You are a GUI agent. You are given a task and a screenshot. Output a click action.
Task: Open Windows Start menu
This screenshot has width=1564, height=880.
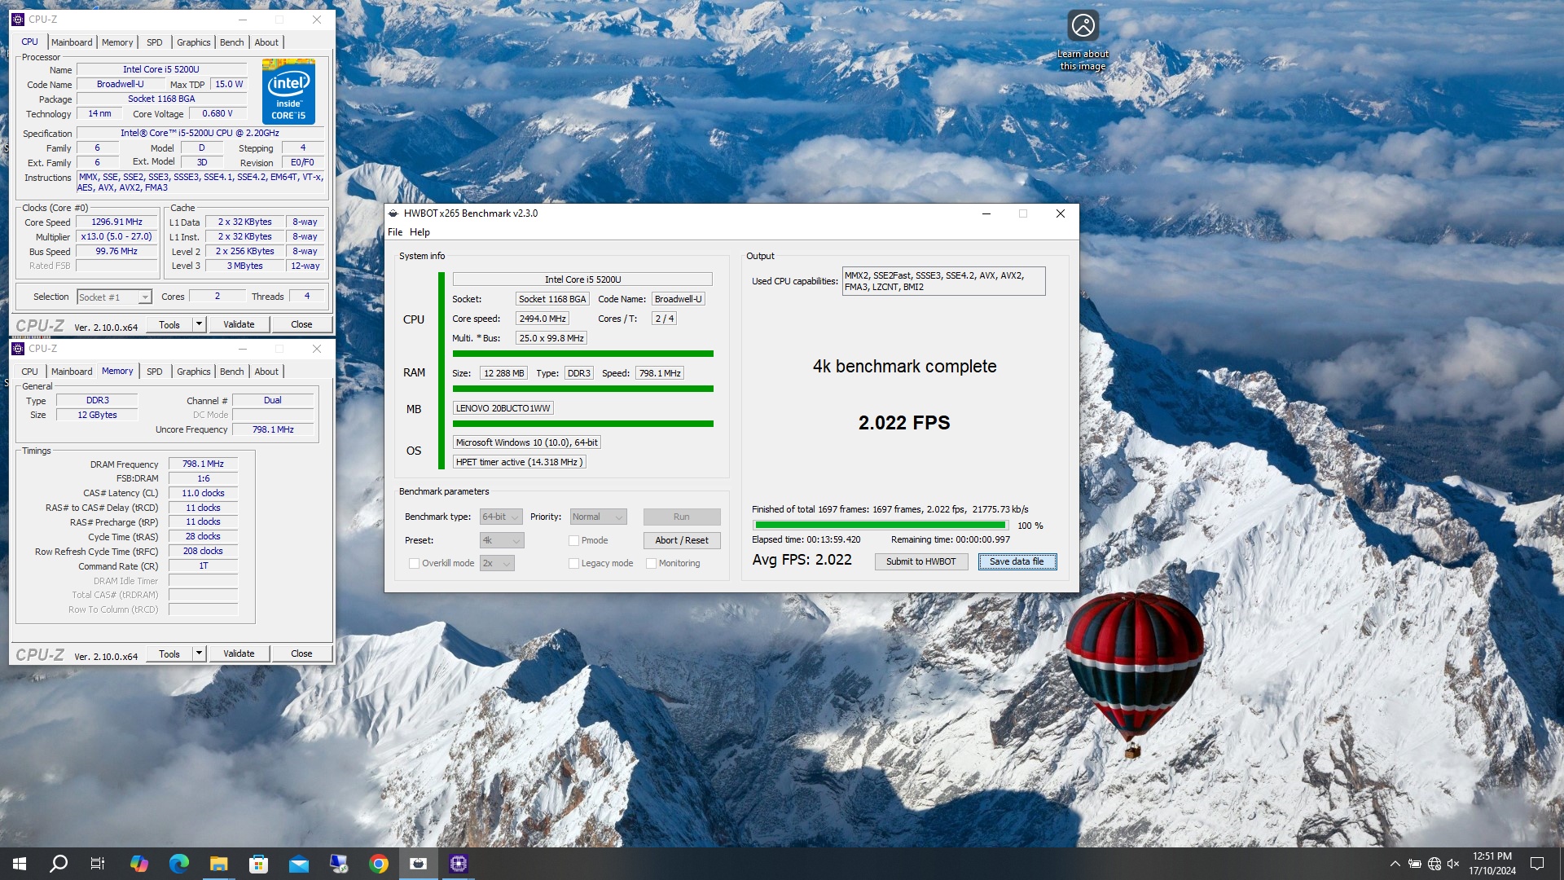[x=20, y=864]
